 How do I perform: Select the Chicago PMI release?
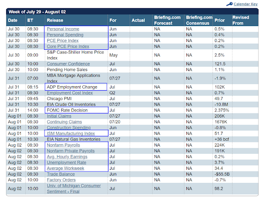click(x=59, y=99)
